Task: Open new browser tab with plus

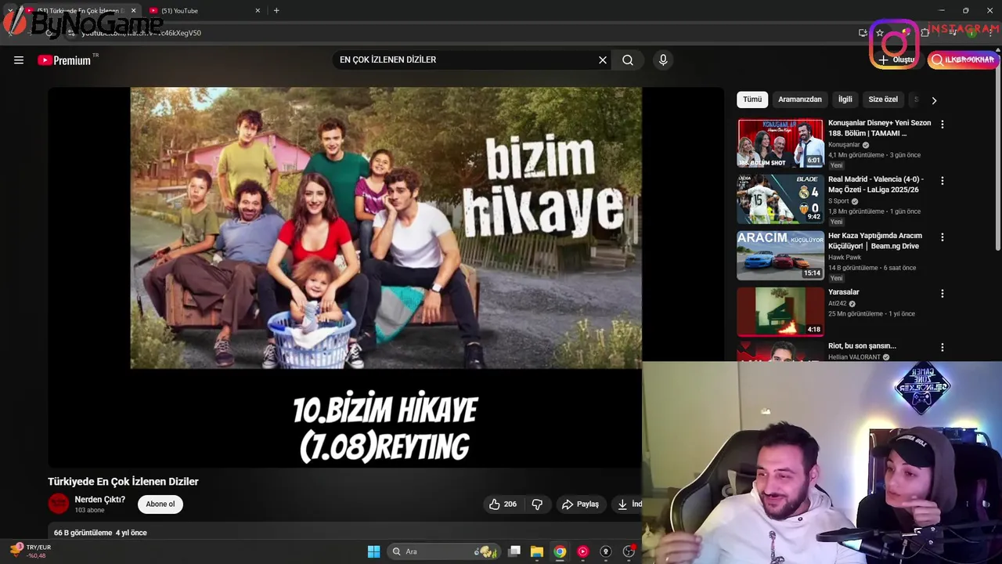Action: pyautogui.click(x=276, y=11)
